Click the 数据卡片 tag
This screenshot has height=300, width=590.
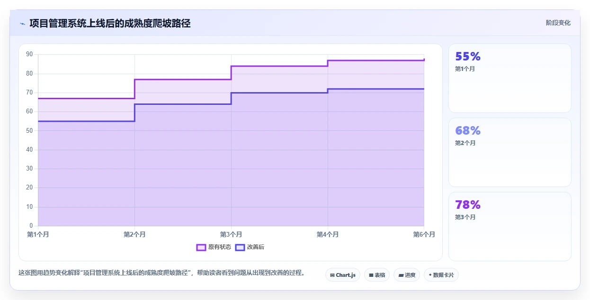coord(441,275)
